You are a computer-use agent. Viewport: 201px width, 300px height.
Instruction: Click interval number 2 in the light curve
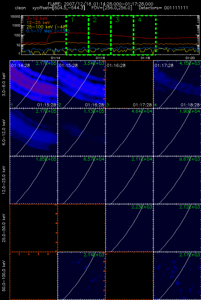coord(95,20)
